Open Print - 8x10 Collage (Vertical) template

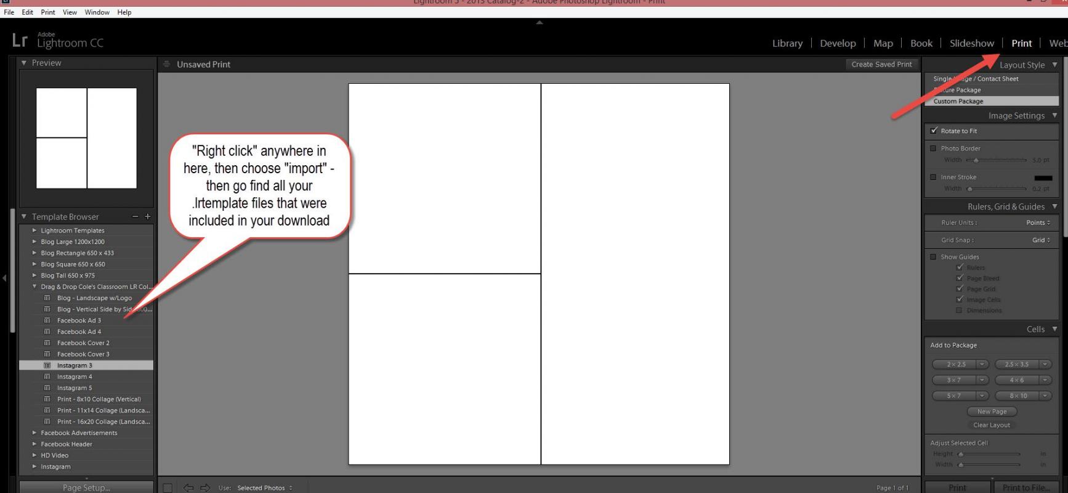tap(99, 399)
